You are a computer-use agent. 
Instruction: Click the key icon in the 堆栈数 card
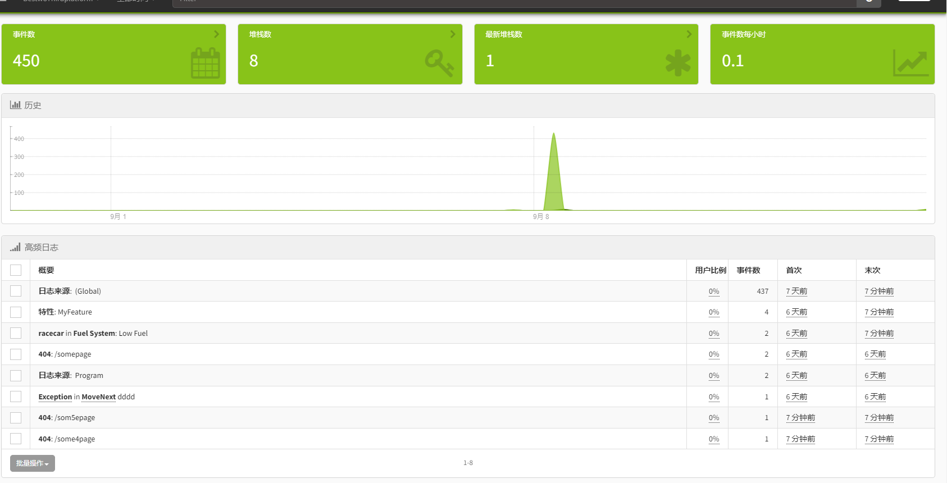pos(439,63)
